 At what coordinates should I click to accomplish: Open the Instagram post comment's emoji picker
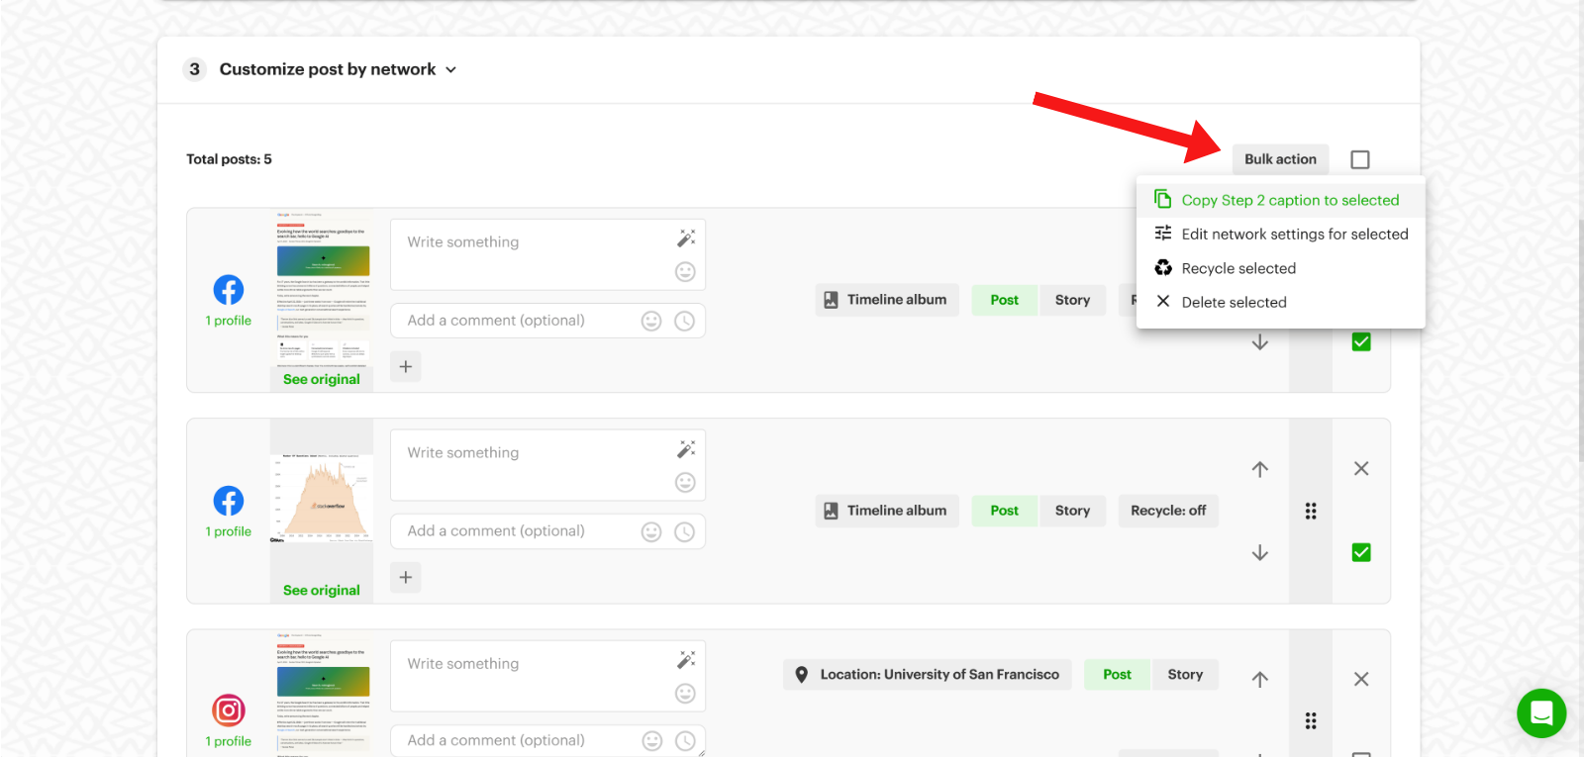click(x=651, y=740)
